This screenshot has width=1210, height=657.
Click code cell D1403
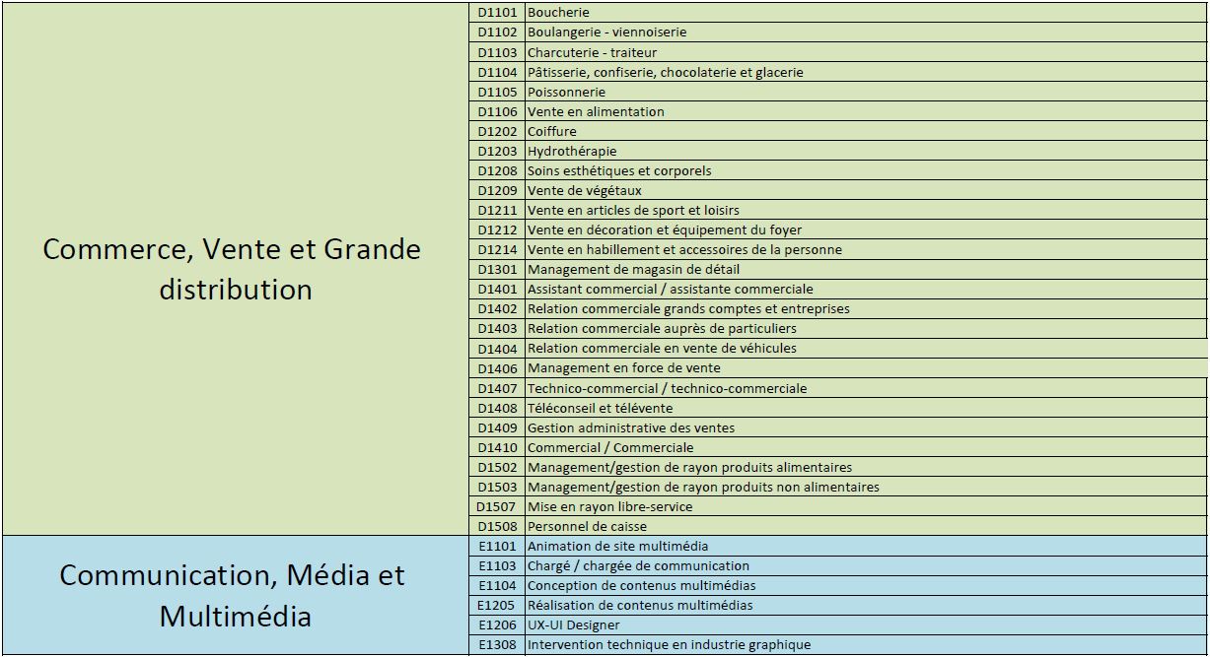pyautogui.click(x=497, y=328)
